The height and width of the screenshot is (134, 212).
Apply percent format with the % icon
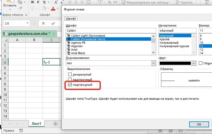click(109, 2)
